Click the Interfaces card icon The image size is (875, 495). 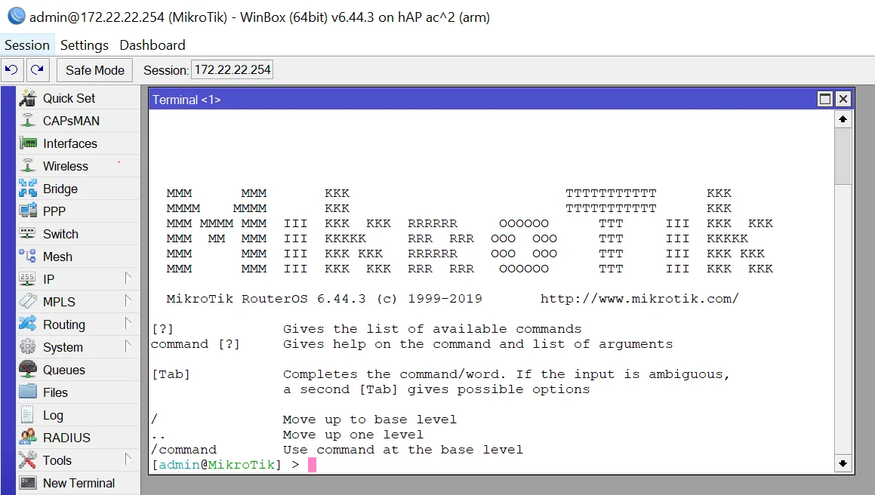(x=28, y=143)
